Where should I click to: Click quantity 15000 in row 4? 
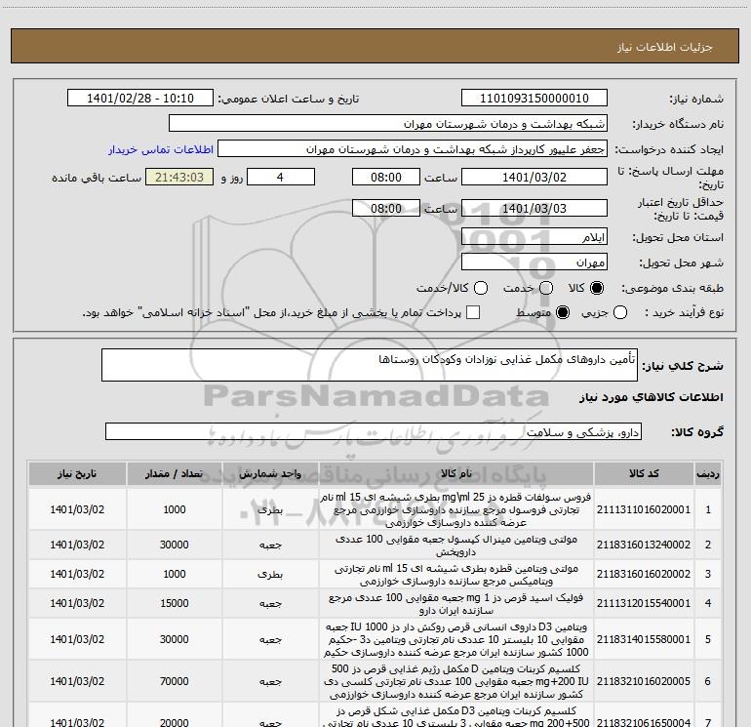tap(175, 603)
